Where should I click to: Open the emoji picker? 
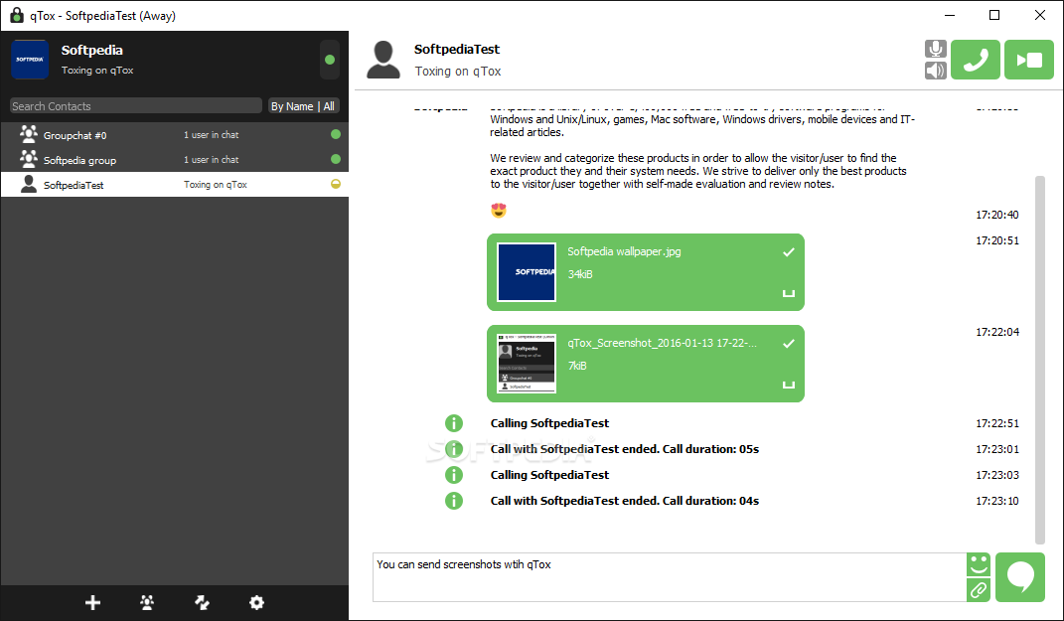(978, 564)
